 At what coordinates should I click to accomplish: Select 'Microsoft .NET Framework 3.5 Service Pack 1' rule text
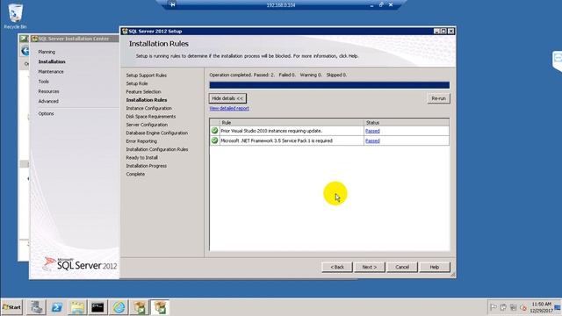277,140
